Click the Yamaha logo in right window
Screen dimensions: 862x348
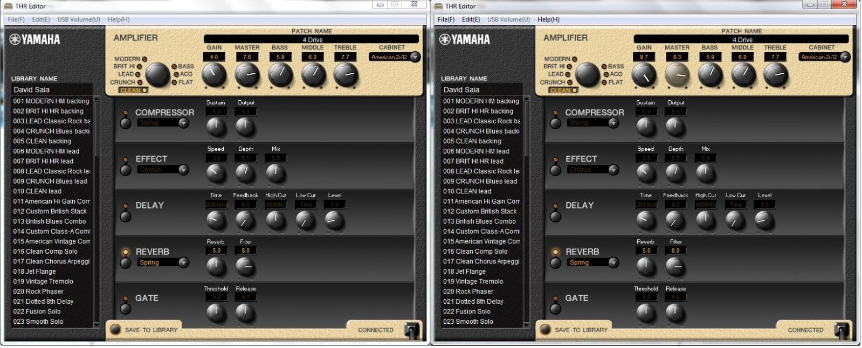(465, 39)
